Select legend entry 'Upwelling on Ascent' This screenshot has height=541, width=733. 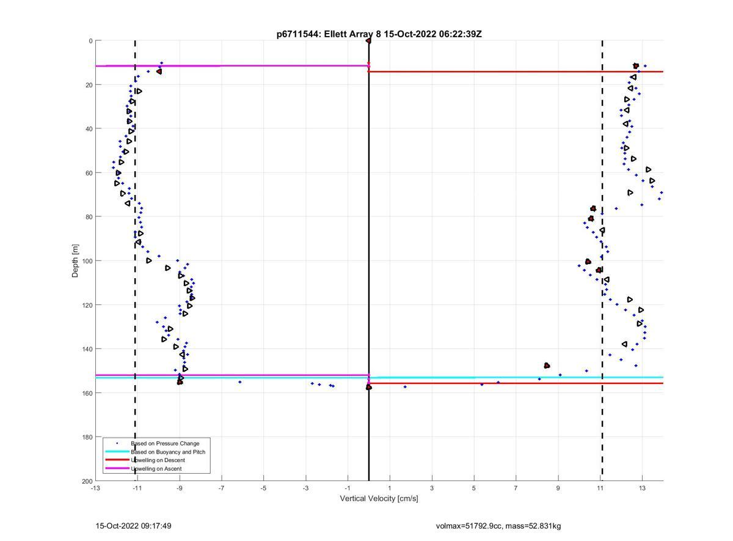click(156, 469)
